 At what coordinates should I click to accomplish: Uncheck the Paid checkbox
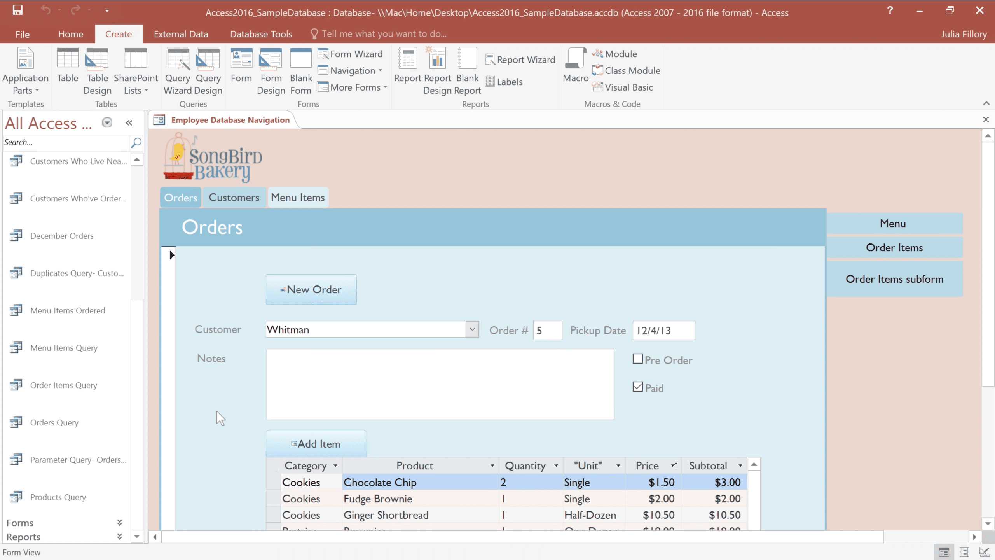(x=637, y=387)
